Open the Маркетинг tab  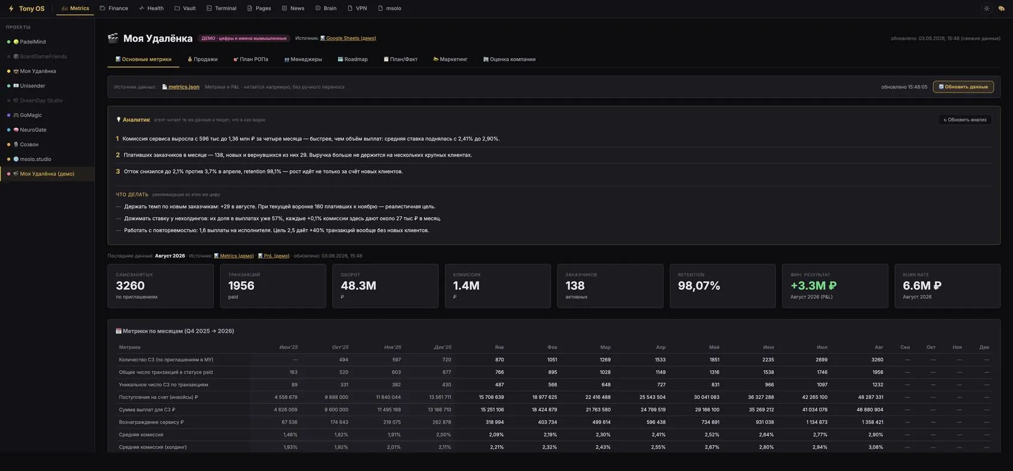[x=450, y=60]
